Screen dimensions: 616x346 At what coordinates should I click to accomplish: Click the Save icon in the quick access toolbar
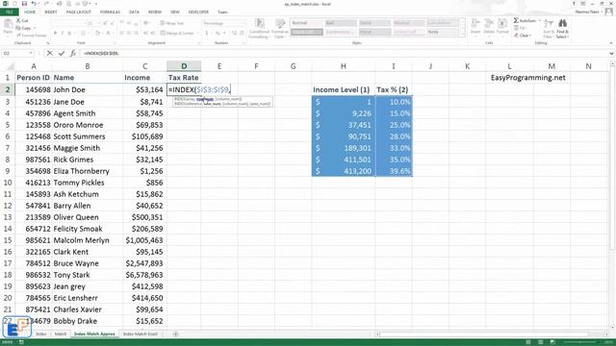click(x=23, y=4)
